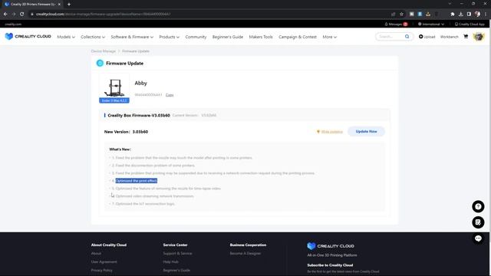Click the Update Now button
Image resolution: width=491 pixels, height=276 pixels.
[366, 131]
